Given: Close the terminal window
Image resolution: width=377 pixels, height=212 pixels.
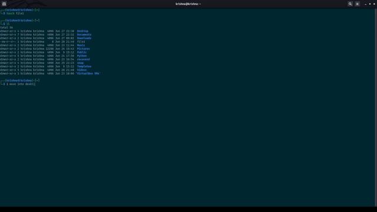Looking at the screenshot, I should pos(374,4).
